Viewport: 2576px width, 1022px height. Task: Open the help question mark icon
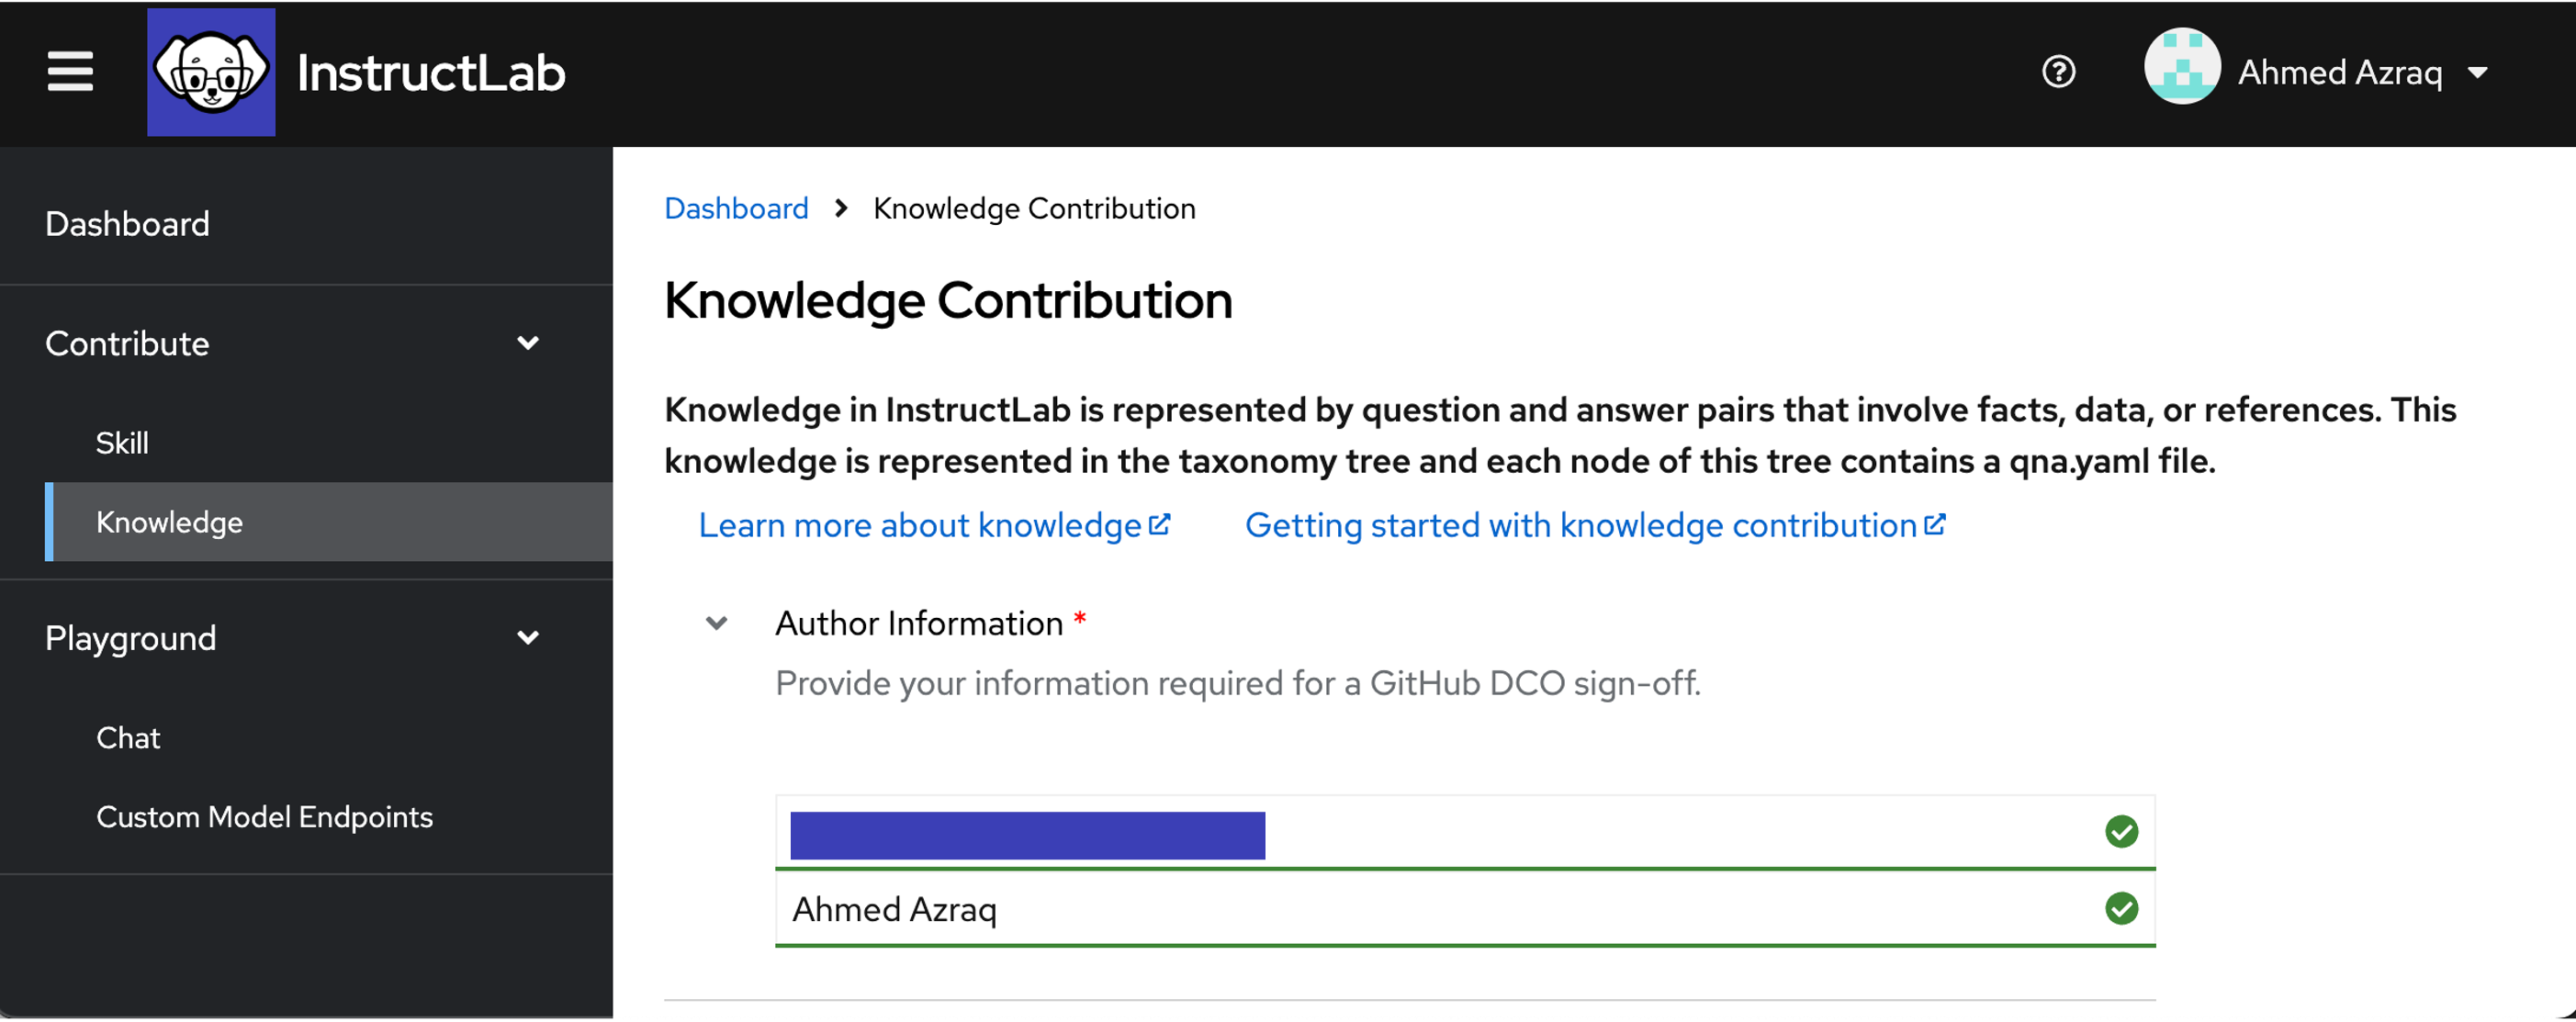pyautogui.click(x=2057, y=71)
